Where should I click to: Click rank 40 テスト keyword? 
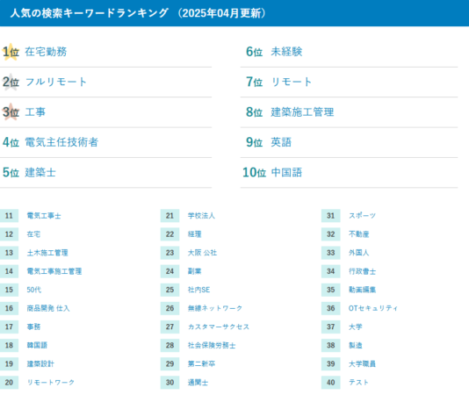358,383
